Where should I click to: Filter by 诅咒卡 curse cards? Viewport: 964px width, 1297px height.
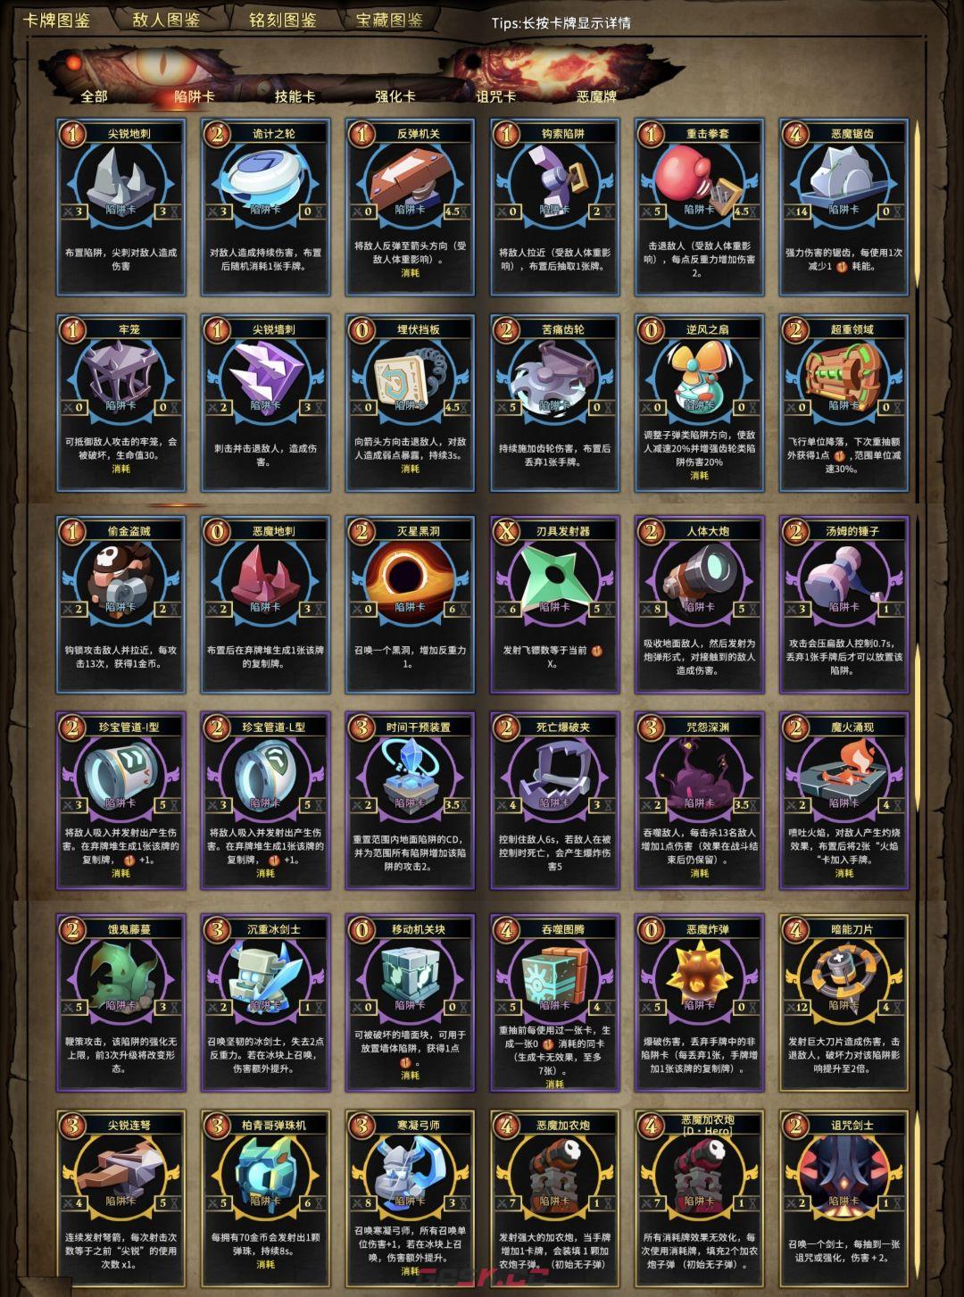(x=496, y=96)
